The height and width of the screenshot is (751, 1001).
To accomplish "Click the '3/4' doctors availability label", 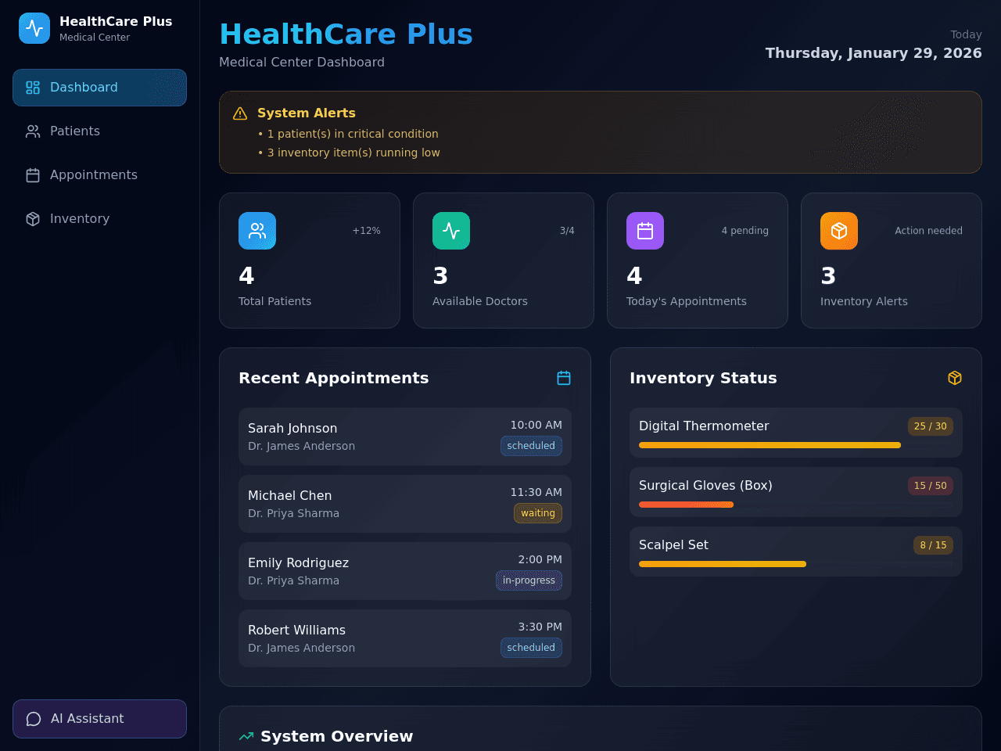I will pyautogui.click(x=567, y=231).
